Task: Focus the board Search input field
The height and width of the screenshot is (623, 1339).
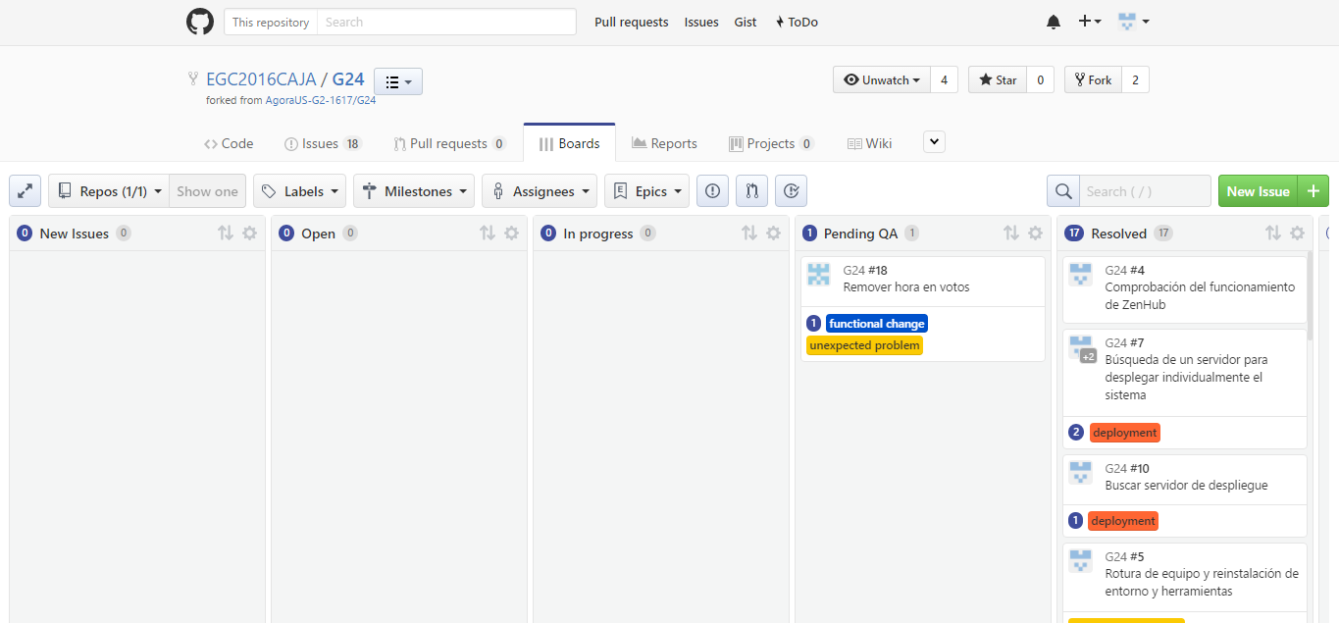Action: pyautogui.click(x=1145, y=191)
